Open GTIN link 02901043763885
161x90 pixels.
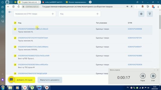point(135,55)
